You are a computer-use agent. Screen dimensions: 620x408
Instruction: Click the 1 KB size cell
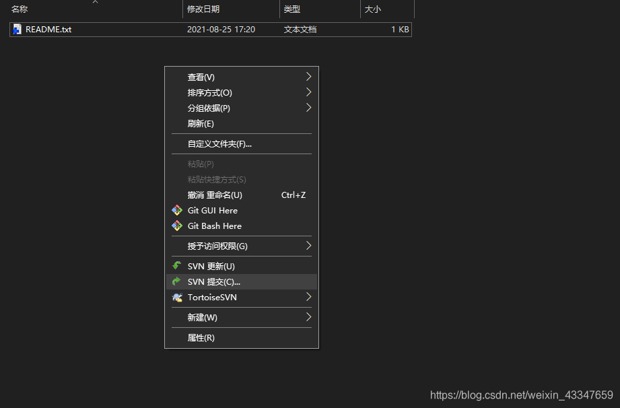(x=400, y=29)
